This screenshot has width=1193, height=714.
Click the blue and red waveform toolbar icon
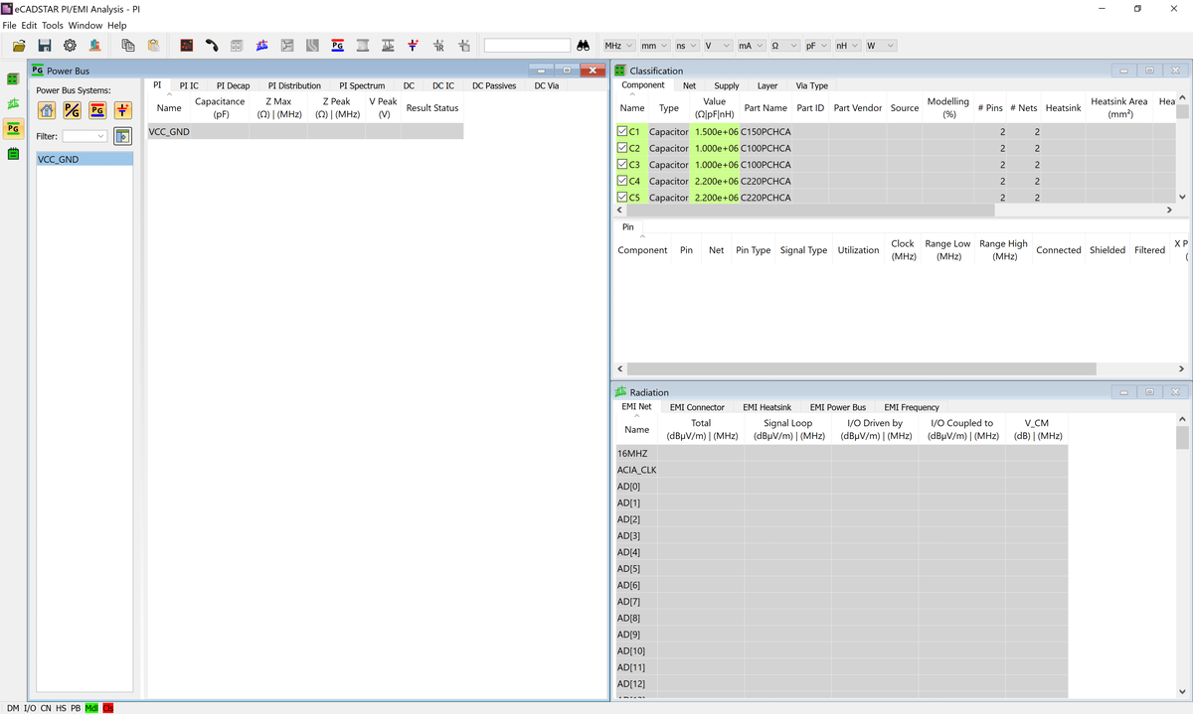pos(262,46)
